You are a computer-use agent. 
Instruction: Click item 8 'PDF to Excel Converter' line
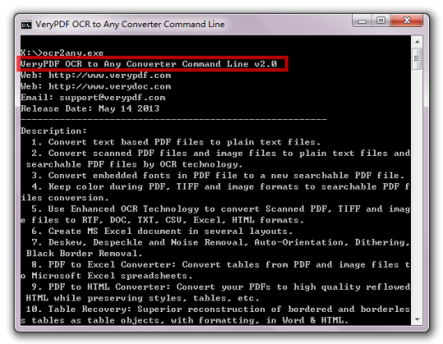pos(221,264)
